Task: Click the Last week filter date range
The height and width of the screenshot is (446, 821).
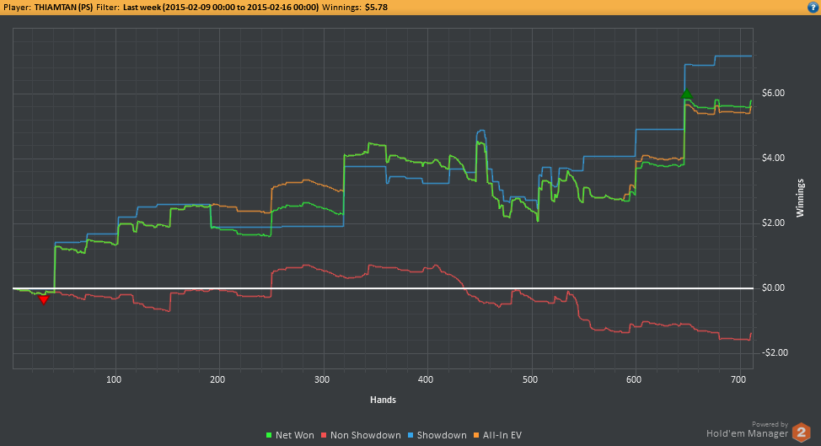Action: (x=221, y=8)
